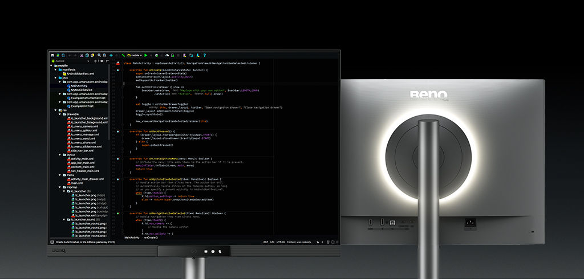The height and width of the screenshot is (279, 584).
Task: Click the Cut scissors icon in toolbar
Action: [x=82, y=55]
